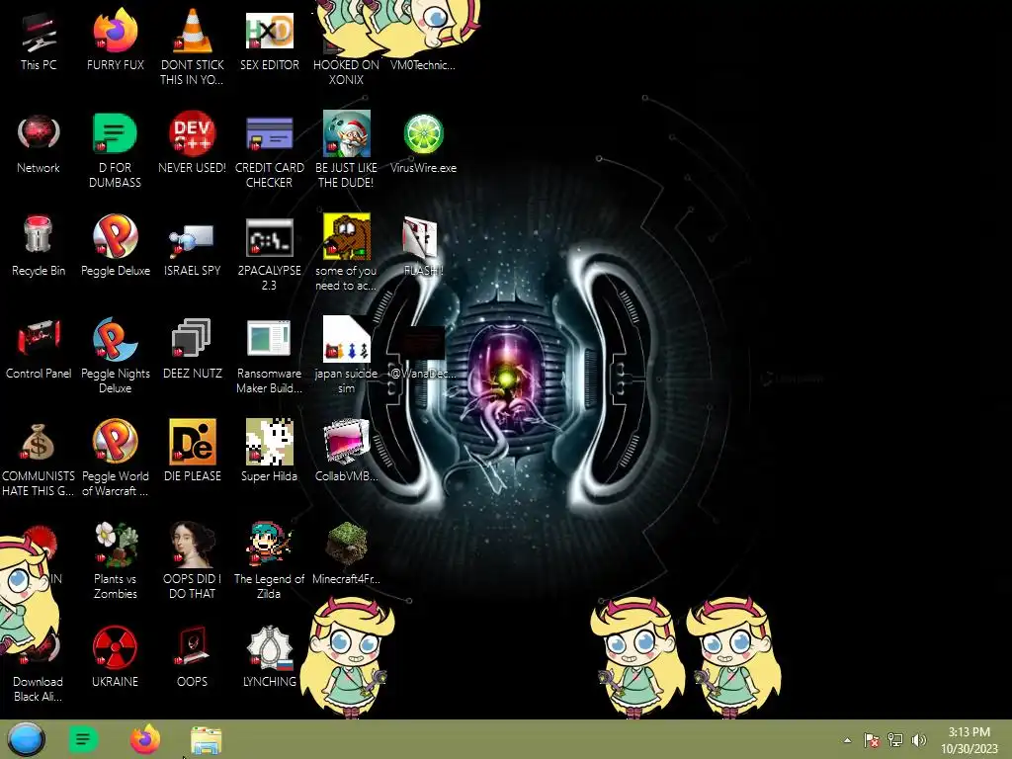Screen dimensions: 1012x759
Task: Open the Control Panel icon
Action: [39, 338]
